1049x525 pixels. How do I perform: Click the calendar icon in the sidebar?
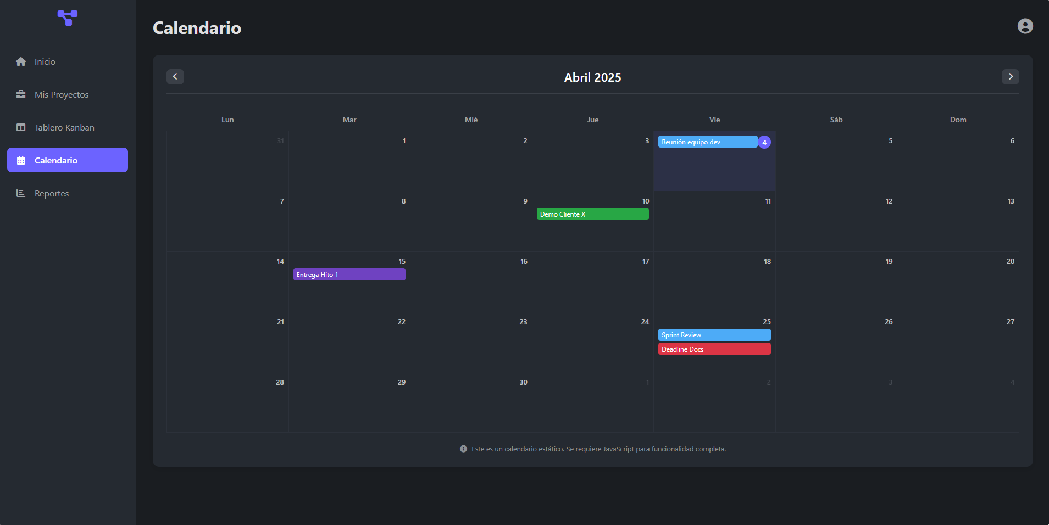point(21,160)
